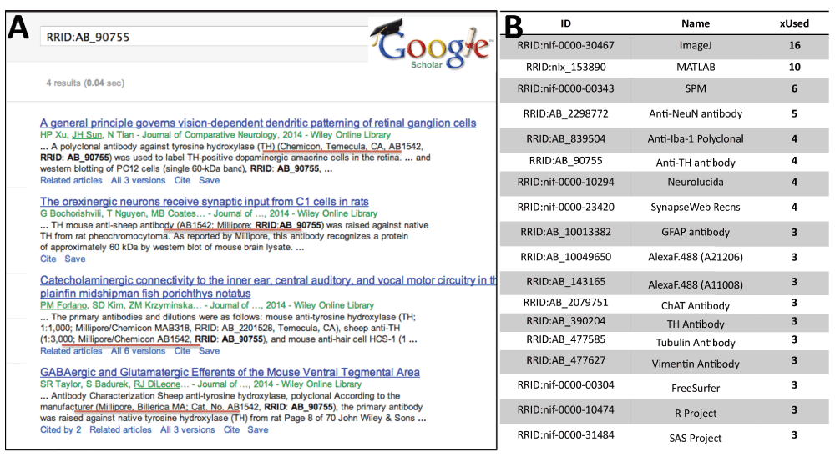The width and height of the screenshot is (835, 457).
Task: Select the 'Anti-TH antibody' cell
Action: [x=696, y=163]
